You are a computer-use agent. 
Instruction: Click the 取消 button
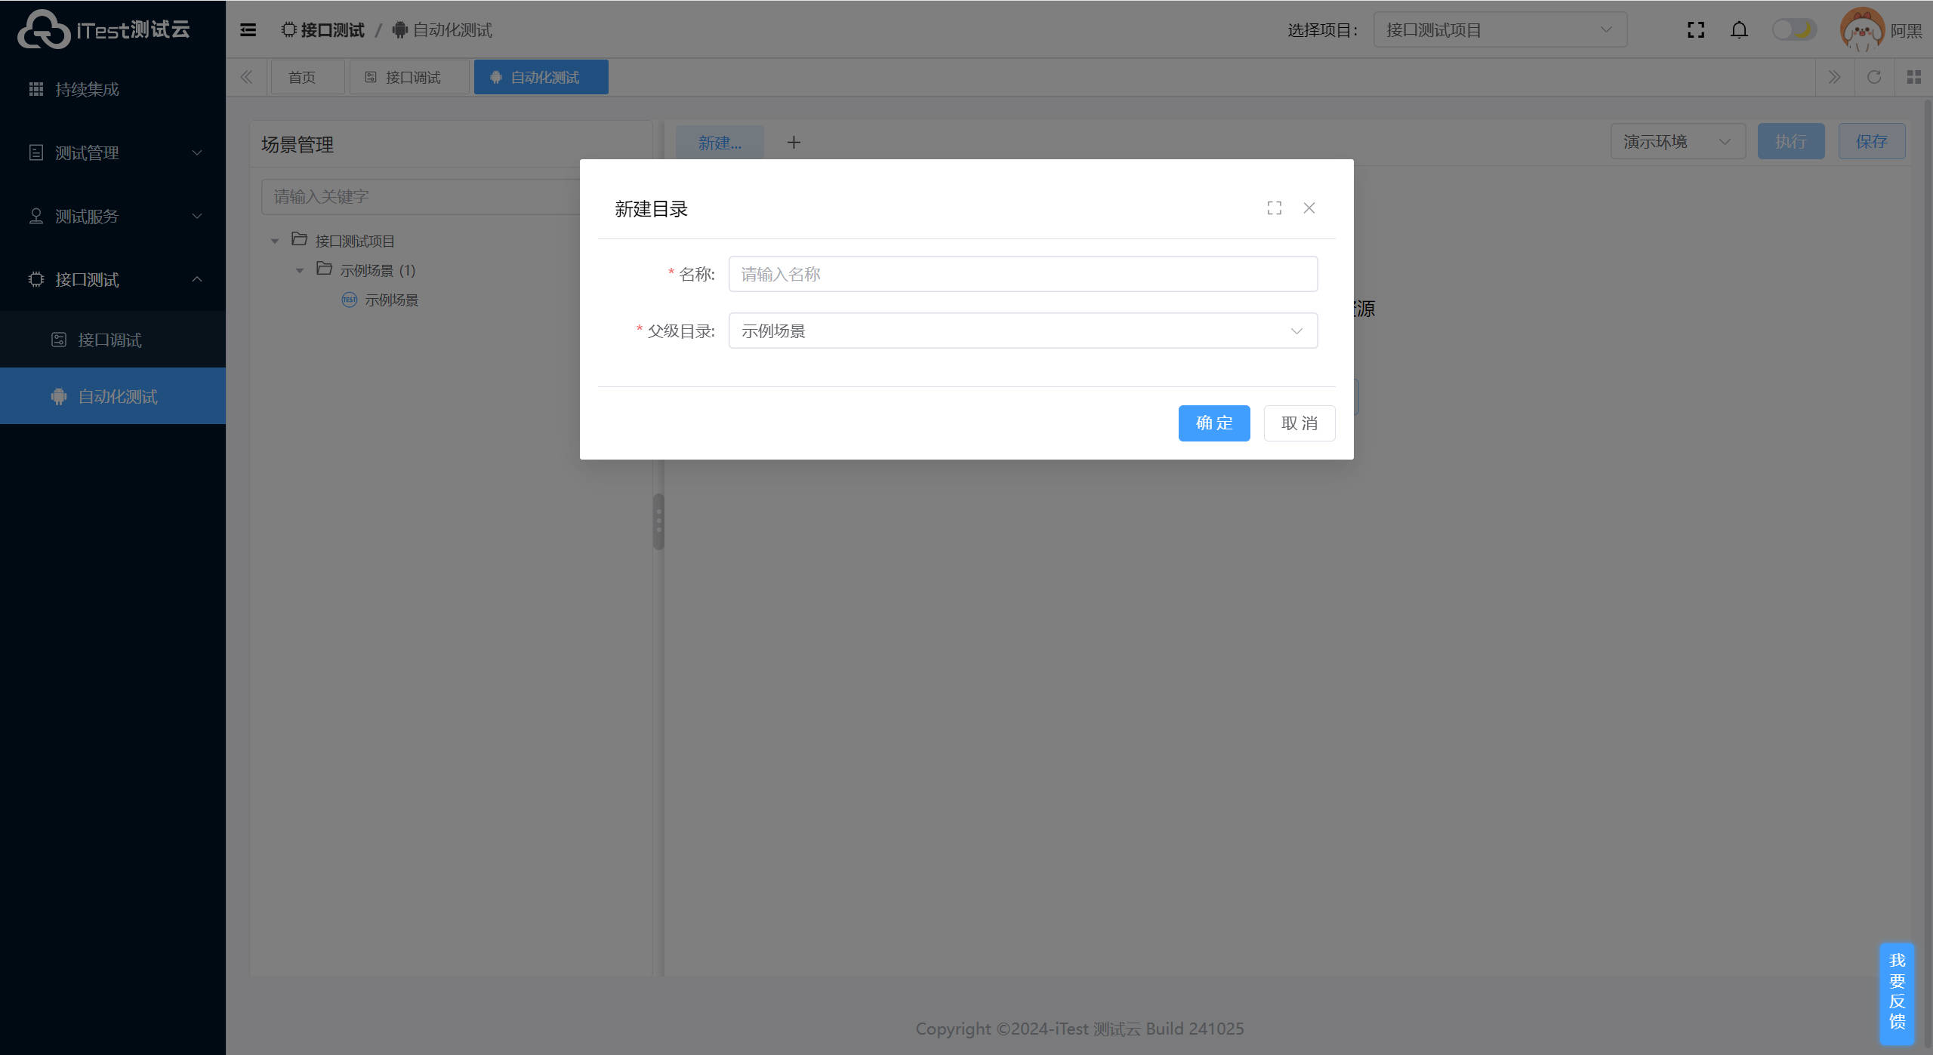pyautogui.click(x=1299, y=423)
